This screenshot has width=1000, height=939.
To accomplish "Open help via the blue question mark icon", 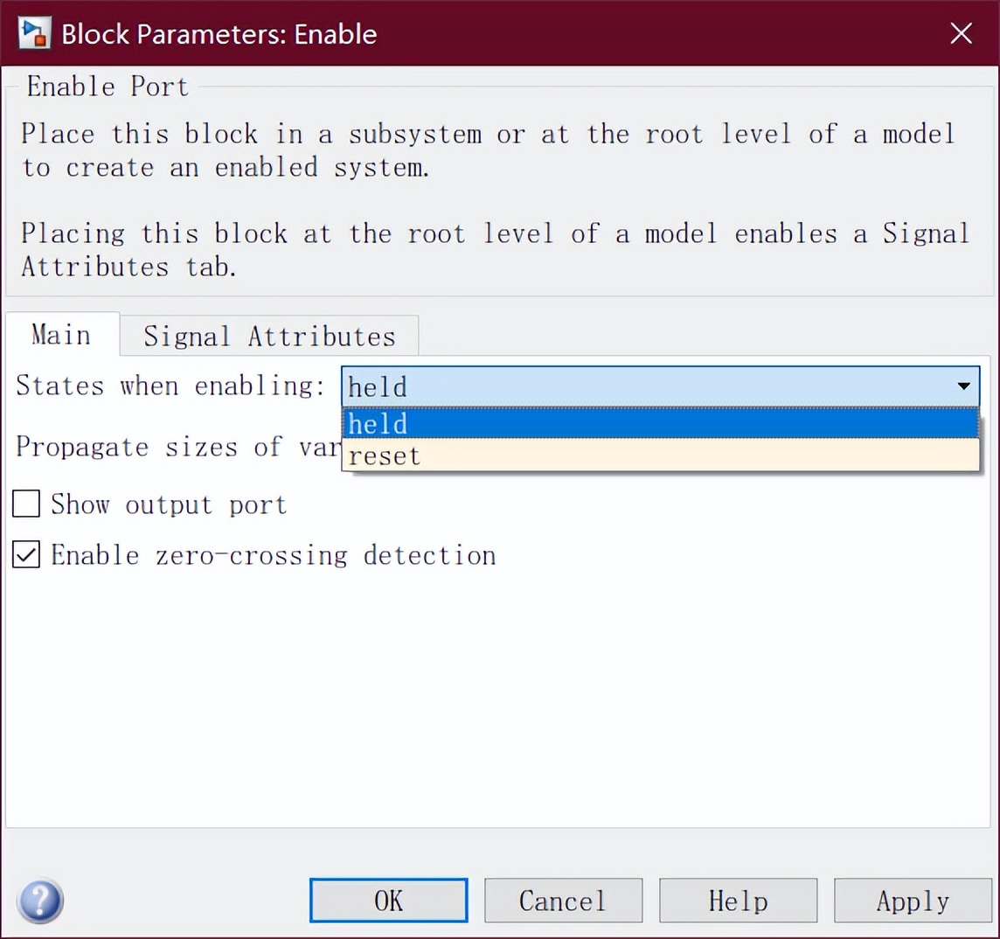I will [x=40, y=901].
